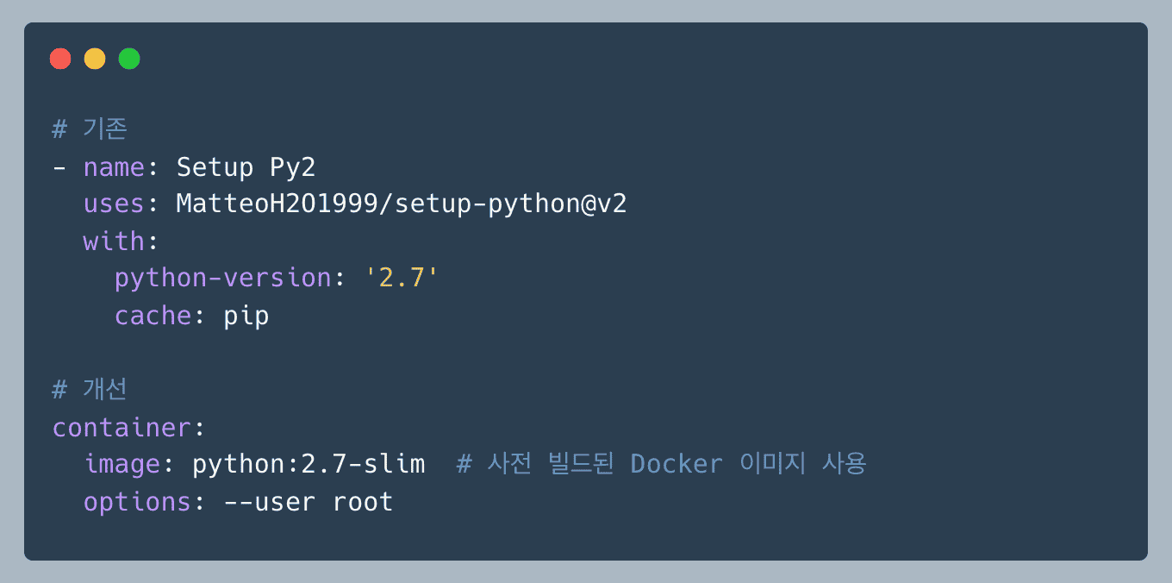Click the red close dot
Image resolution: width=1172 pixels, height=583 pixels.
pyautogui.click(x=60, y=59)
